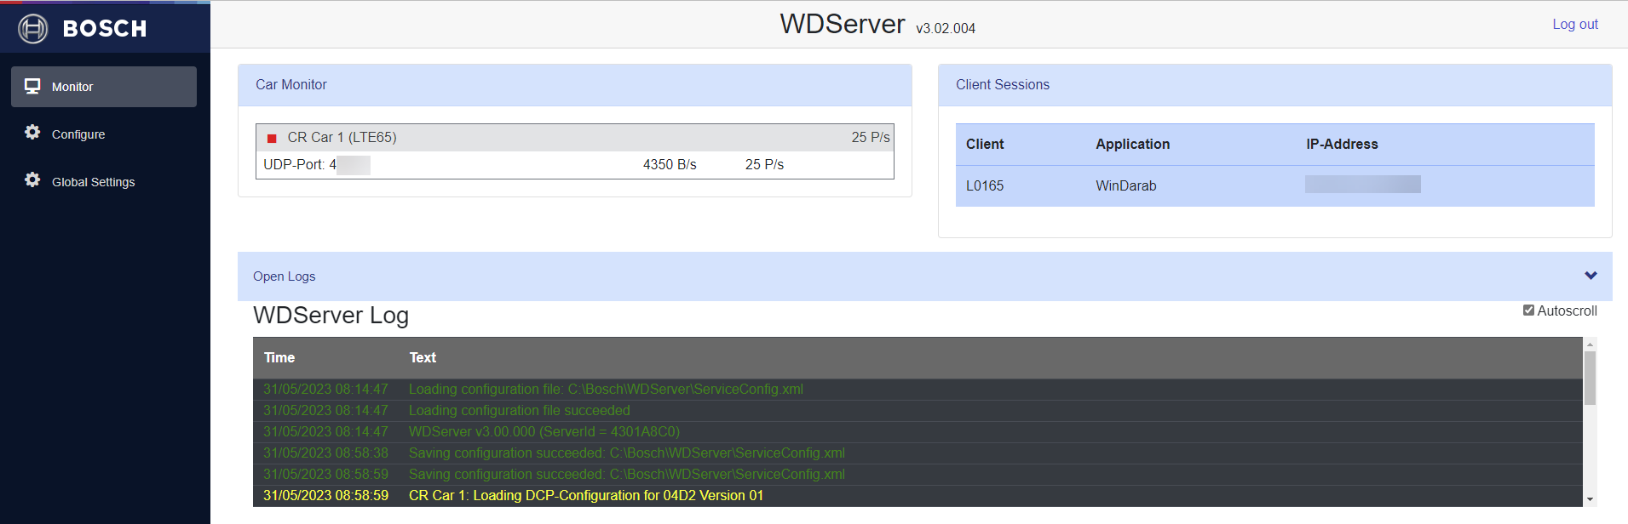The image size is (1628, 524).
Task: Click the log scrollbar thumb
Action: pyautogui.click(x=1590, y=378)
